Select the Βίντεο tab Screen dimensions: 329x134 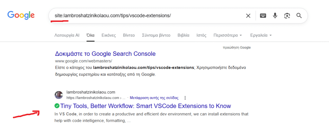(x=129, y=35)
